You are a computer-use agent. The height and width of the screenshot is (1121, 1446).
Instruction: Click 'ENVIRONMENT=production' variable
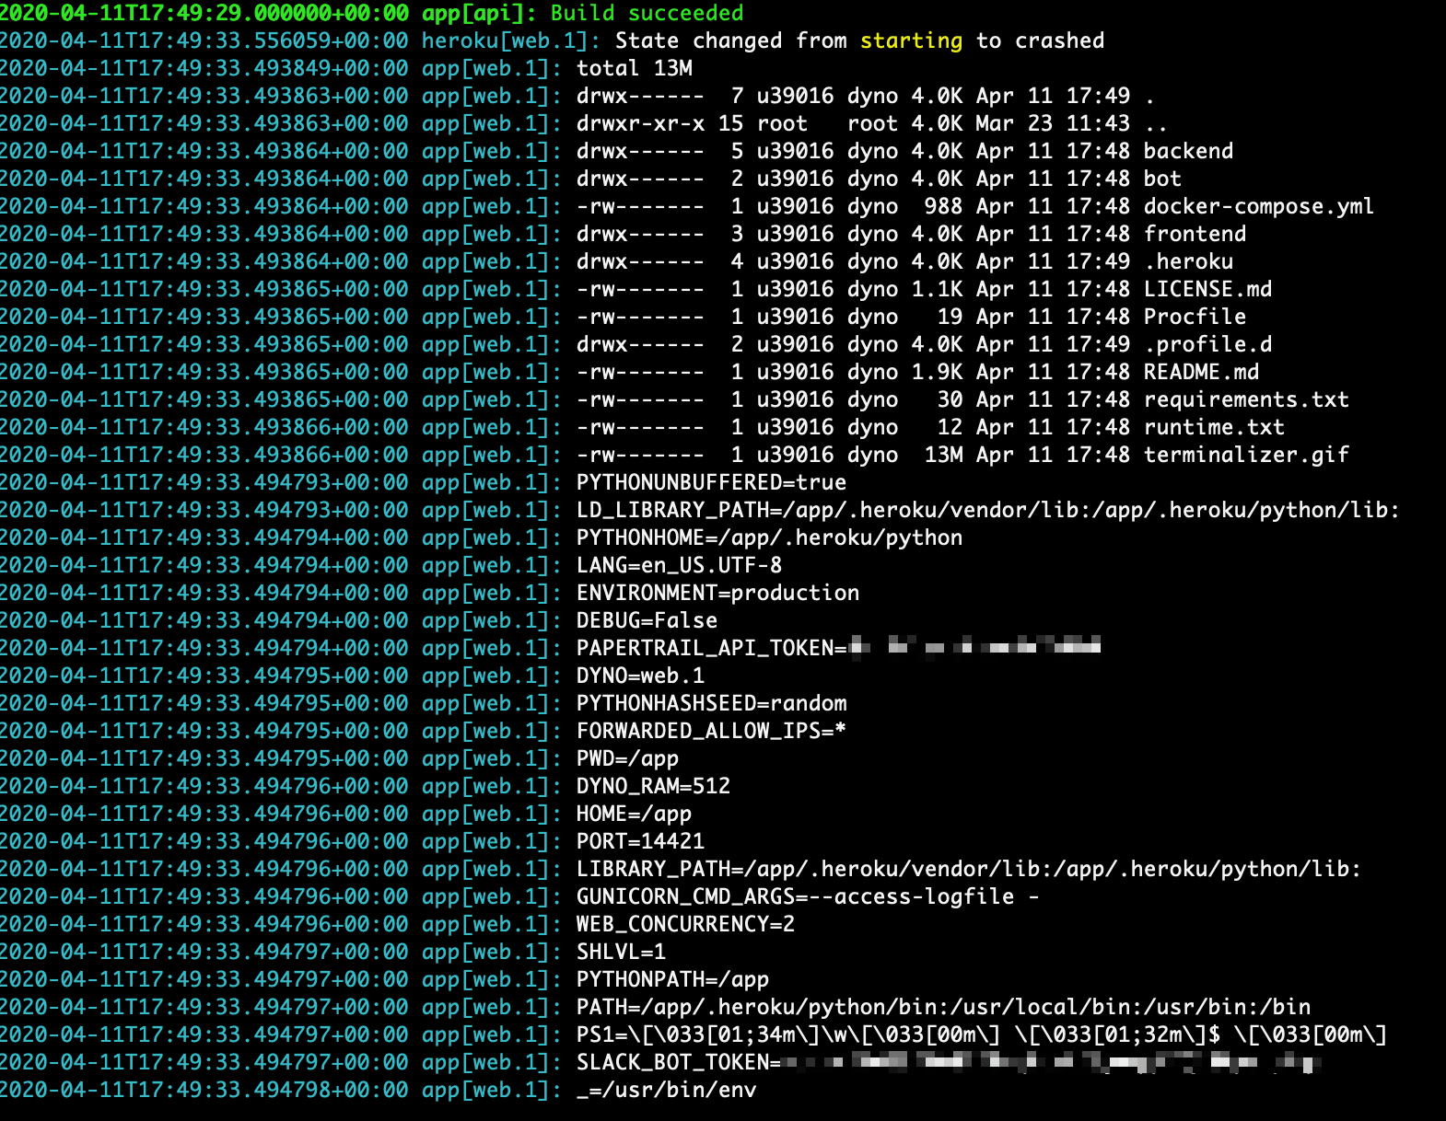717,593
